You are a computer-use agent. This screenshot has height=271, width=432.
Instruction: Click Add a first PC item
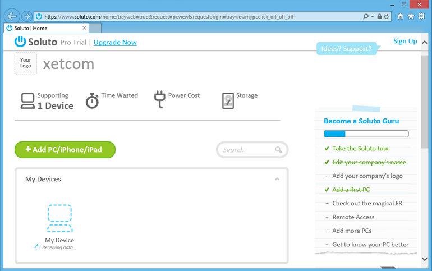(x=351, y=190)
